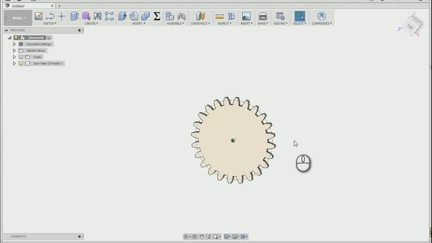
Task: Expand the Named Views node
Action: [14, 51]
